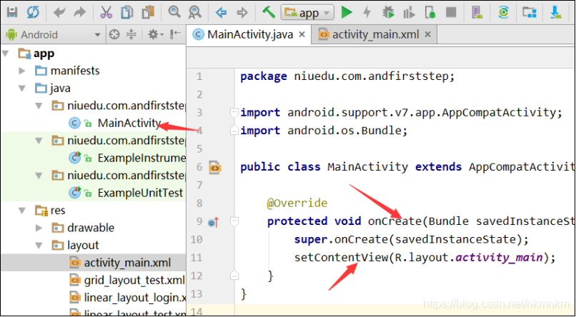576x317 pixels.
Task: Open the SDK Manager download icon
Action: click(556, 13)
